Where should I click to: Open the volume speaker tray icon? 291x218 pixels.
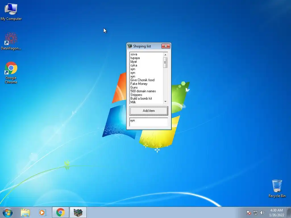tap(262, 213)
